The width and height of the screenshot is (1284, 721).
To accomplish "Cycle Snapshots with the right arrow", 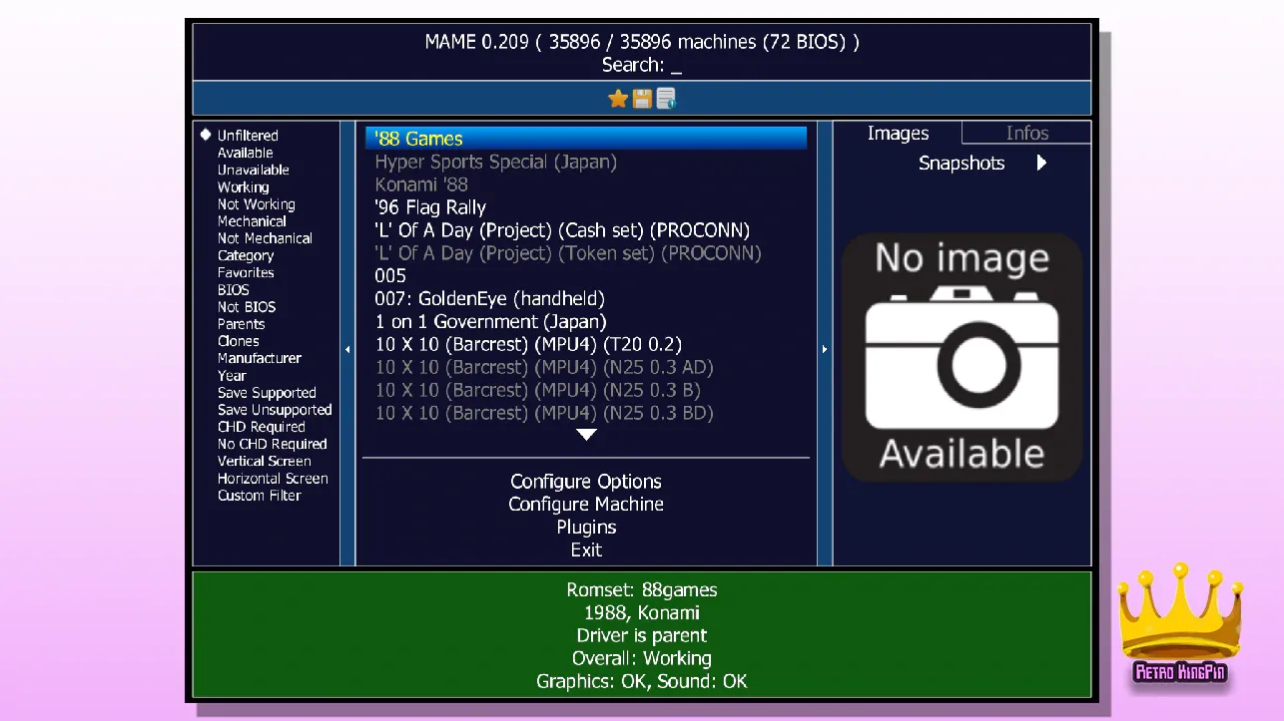I will pyautogui.click(x=1041, y=163).
